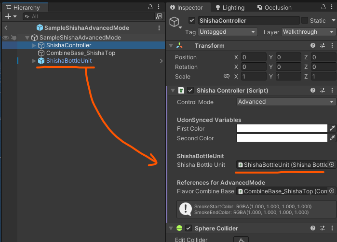Enable the Static checkbox
Screen dimensions: 337x242
coord(305,20)
